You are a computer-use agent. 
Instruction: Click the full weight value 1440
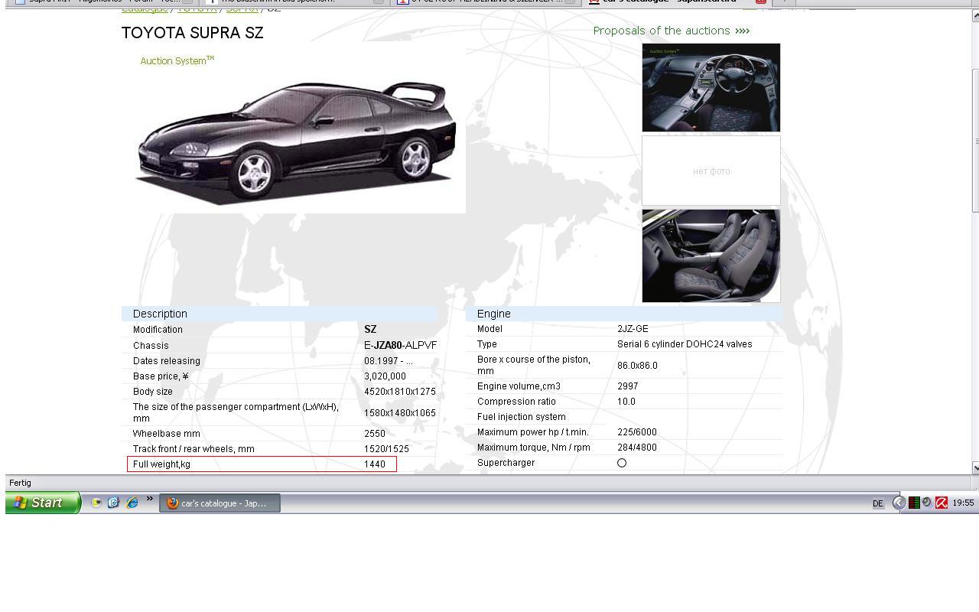(x=375, y=464)
